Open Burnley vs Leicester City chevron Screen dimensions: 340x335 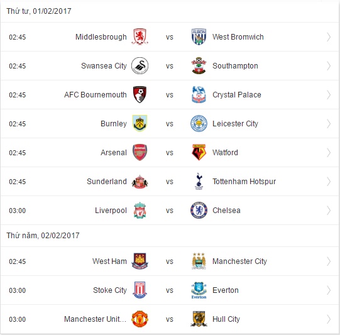(x=329, y=124)
